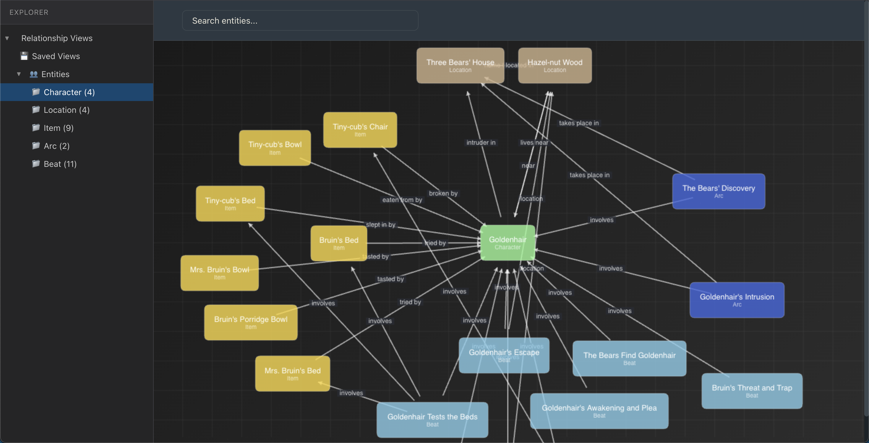This screenshot has height=443, width=869.
Task: Click the Item folder icon
Action: (36, 128)
